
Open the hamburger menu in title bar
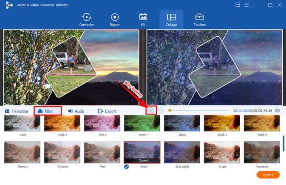click(247, 5)
